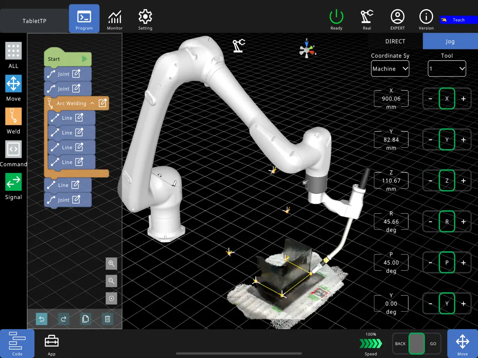Zoom in the program block view
This screenshot has width=478, height=358.
click(x=111, y=263)
